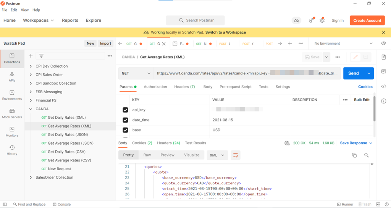Open tab options three-dot menu

[x=301, y=44]
